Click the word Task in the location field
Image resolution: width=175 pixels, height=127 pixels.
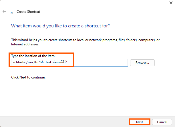(x=48, y=62)
